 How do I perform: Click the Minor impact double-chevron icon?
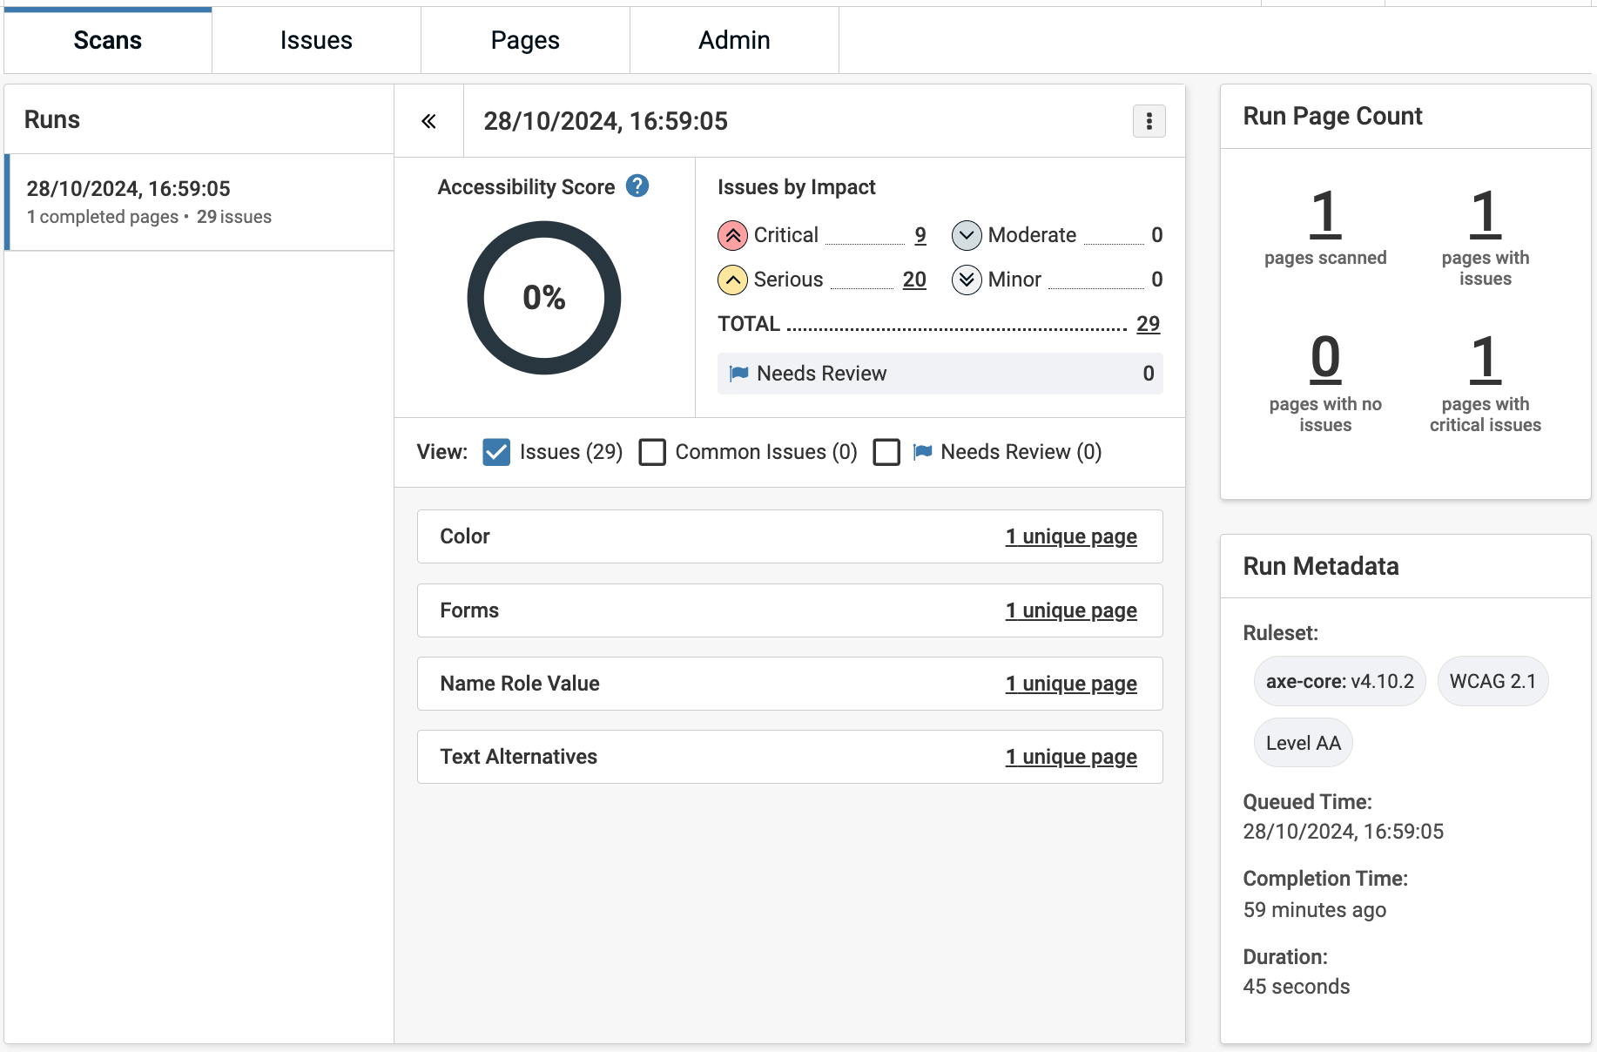point(966,280)
